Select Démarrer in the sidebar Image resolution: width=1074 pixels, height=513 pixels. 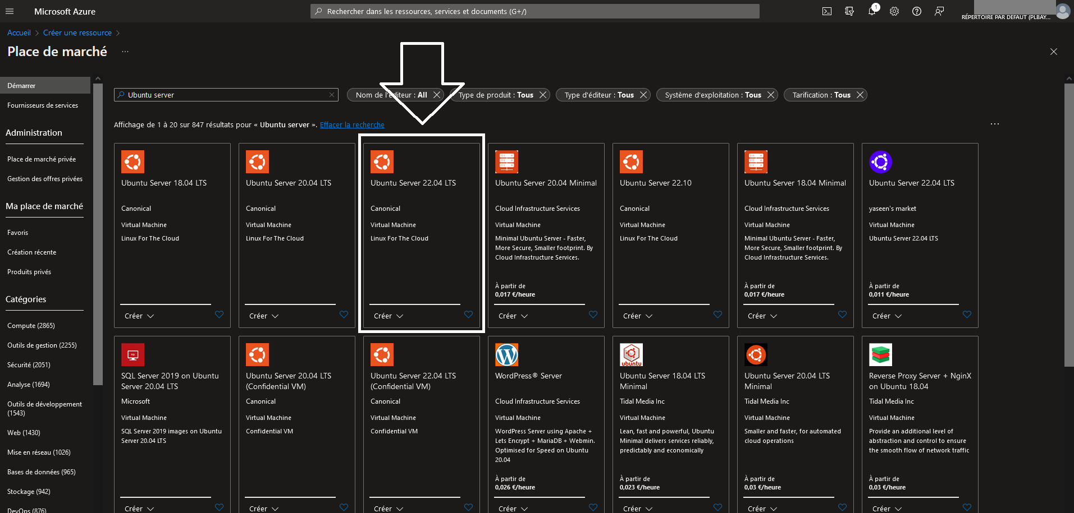point(45,85)
